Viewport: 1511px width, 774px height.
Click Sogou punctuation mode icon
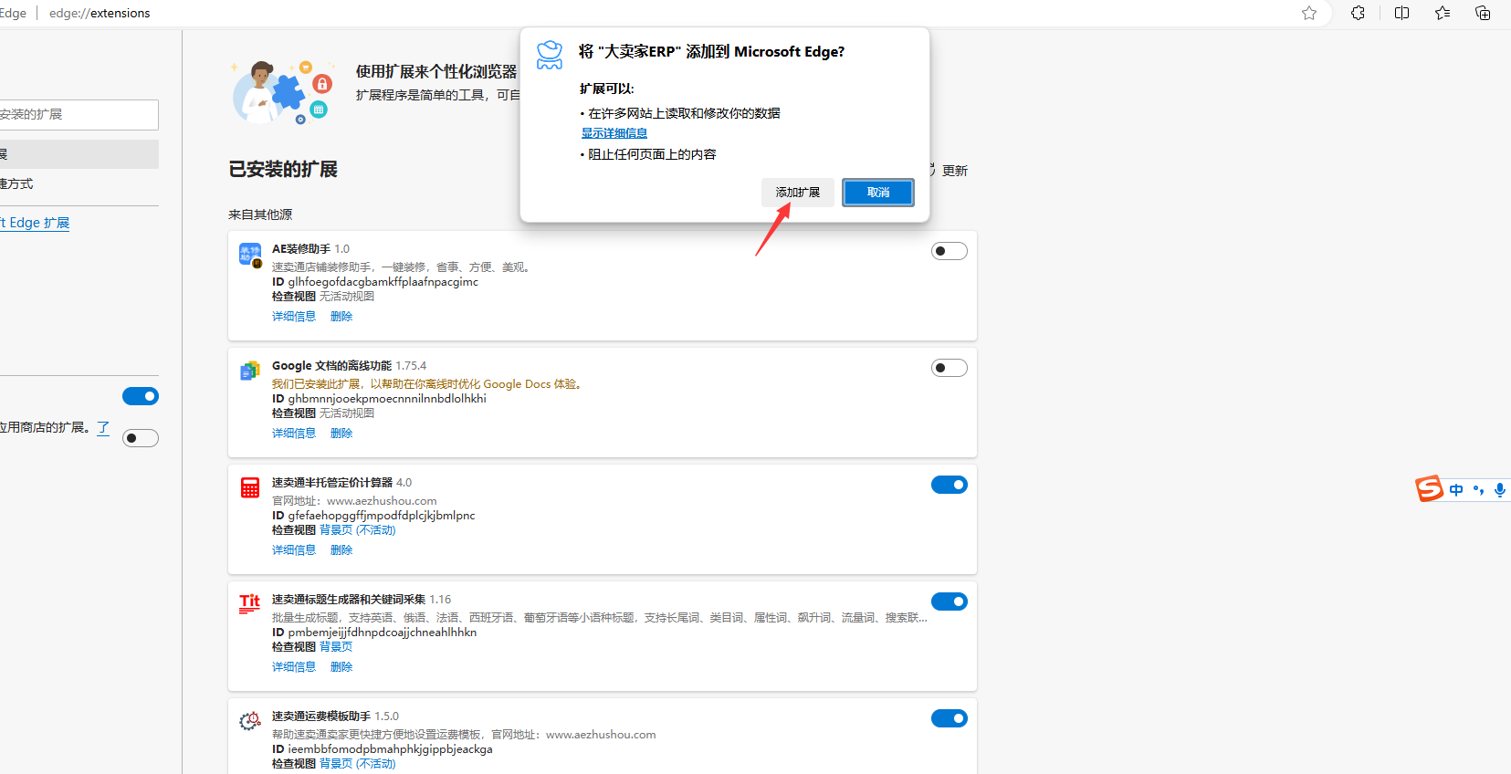[1478, 490]
